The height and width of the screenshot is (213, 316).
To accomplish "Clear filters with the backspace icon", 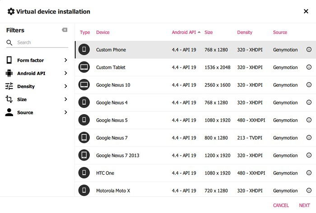I will click(65, 30).
